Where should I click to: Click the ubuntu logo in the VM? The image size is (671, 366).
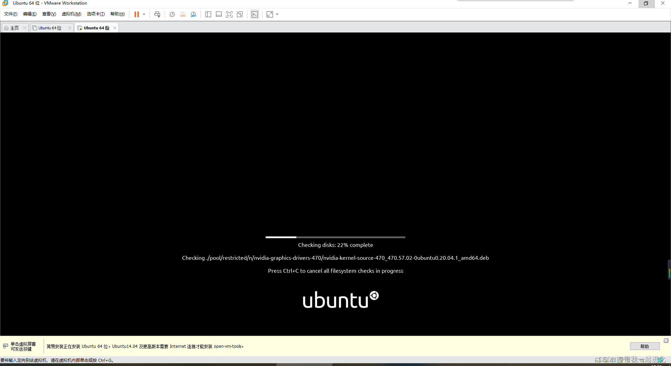click(341, 300)
